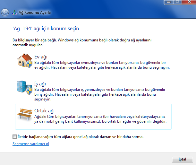Pick the Ortak ağ network location
This screenshot has height=165, width=196.
(x=93, y=117)
